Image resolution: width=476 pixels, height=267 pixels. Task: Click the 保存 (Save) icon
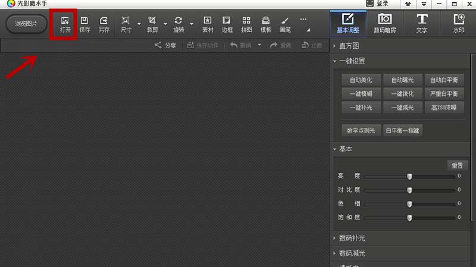click(84, 21)
